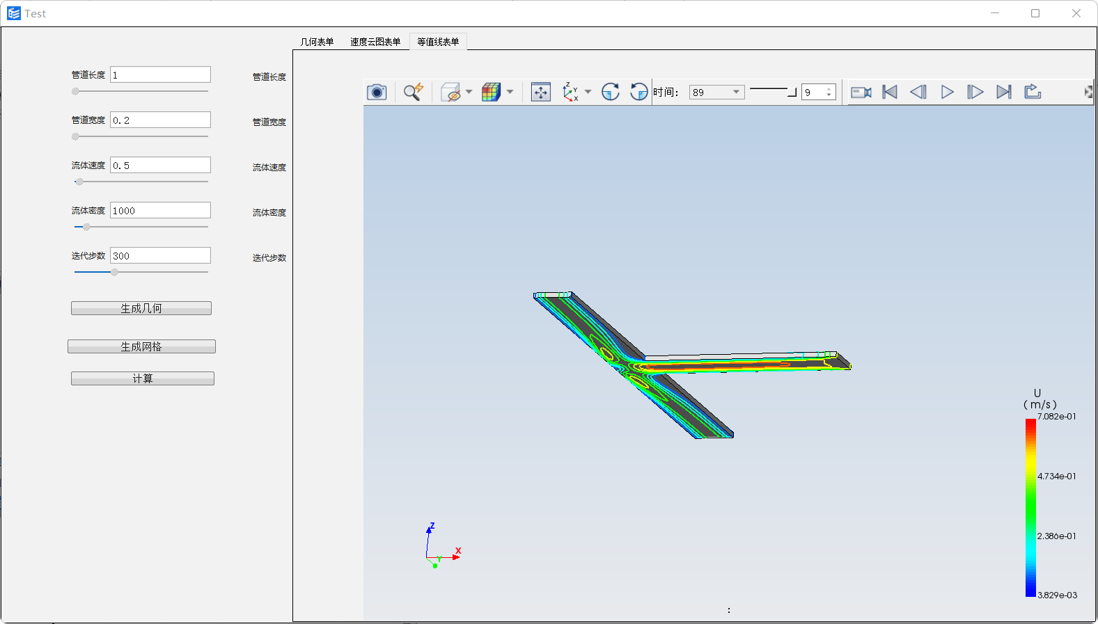Click the 计算 button

click(x=143, y=378)
